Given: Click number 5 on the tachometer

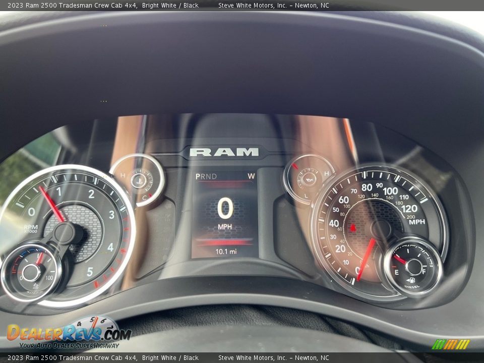Looking at the screenshot, I should pyautogui.click(x=90, y=272).
